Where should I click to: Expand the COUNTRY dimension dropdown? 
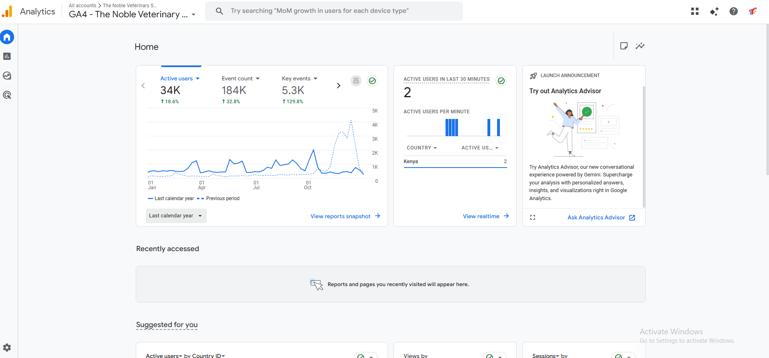[x=421, y=148]
